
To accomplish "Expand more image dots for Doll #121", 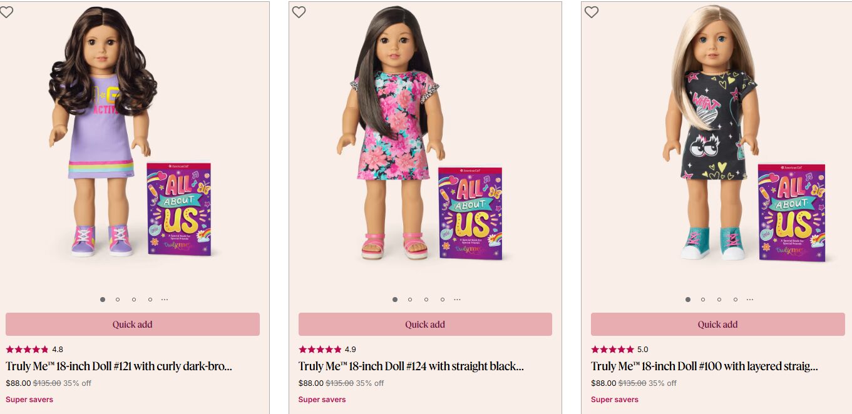I will coord(165,300).
